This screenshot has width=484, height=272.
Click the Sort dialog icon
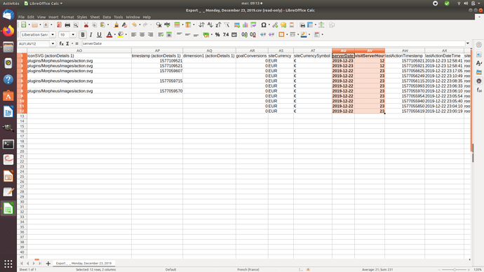(201, 25)
